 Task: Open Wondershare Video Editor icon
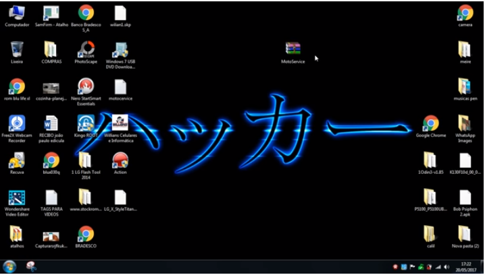[17, 198]
